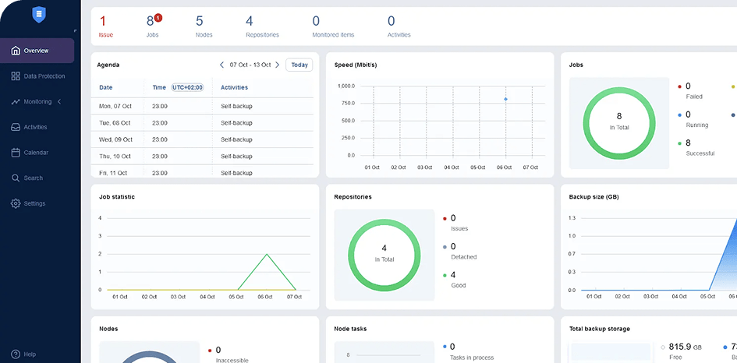Click the Calendar icon in sidebar

click(16, 153)
